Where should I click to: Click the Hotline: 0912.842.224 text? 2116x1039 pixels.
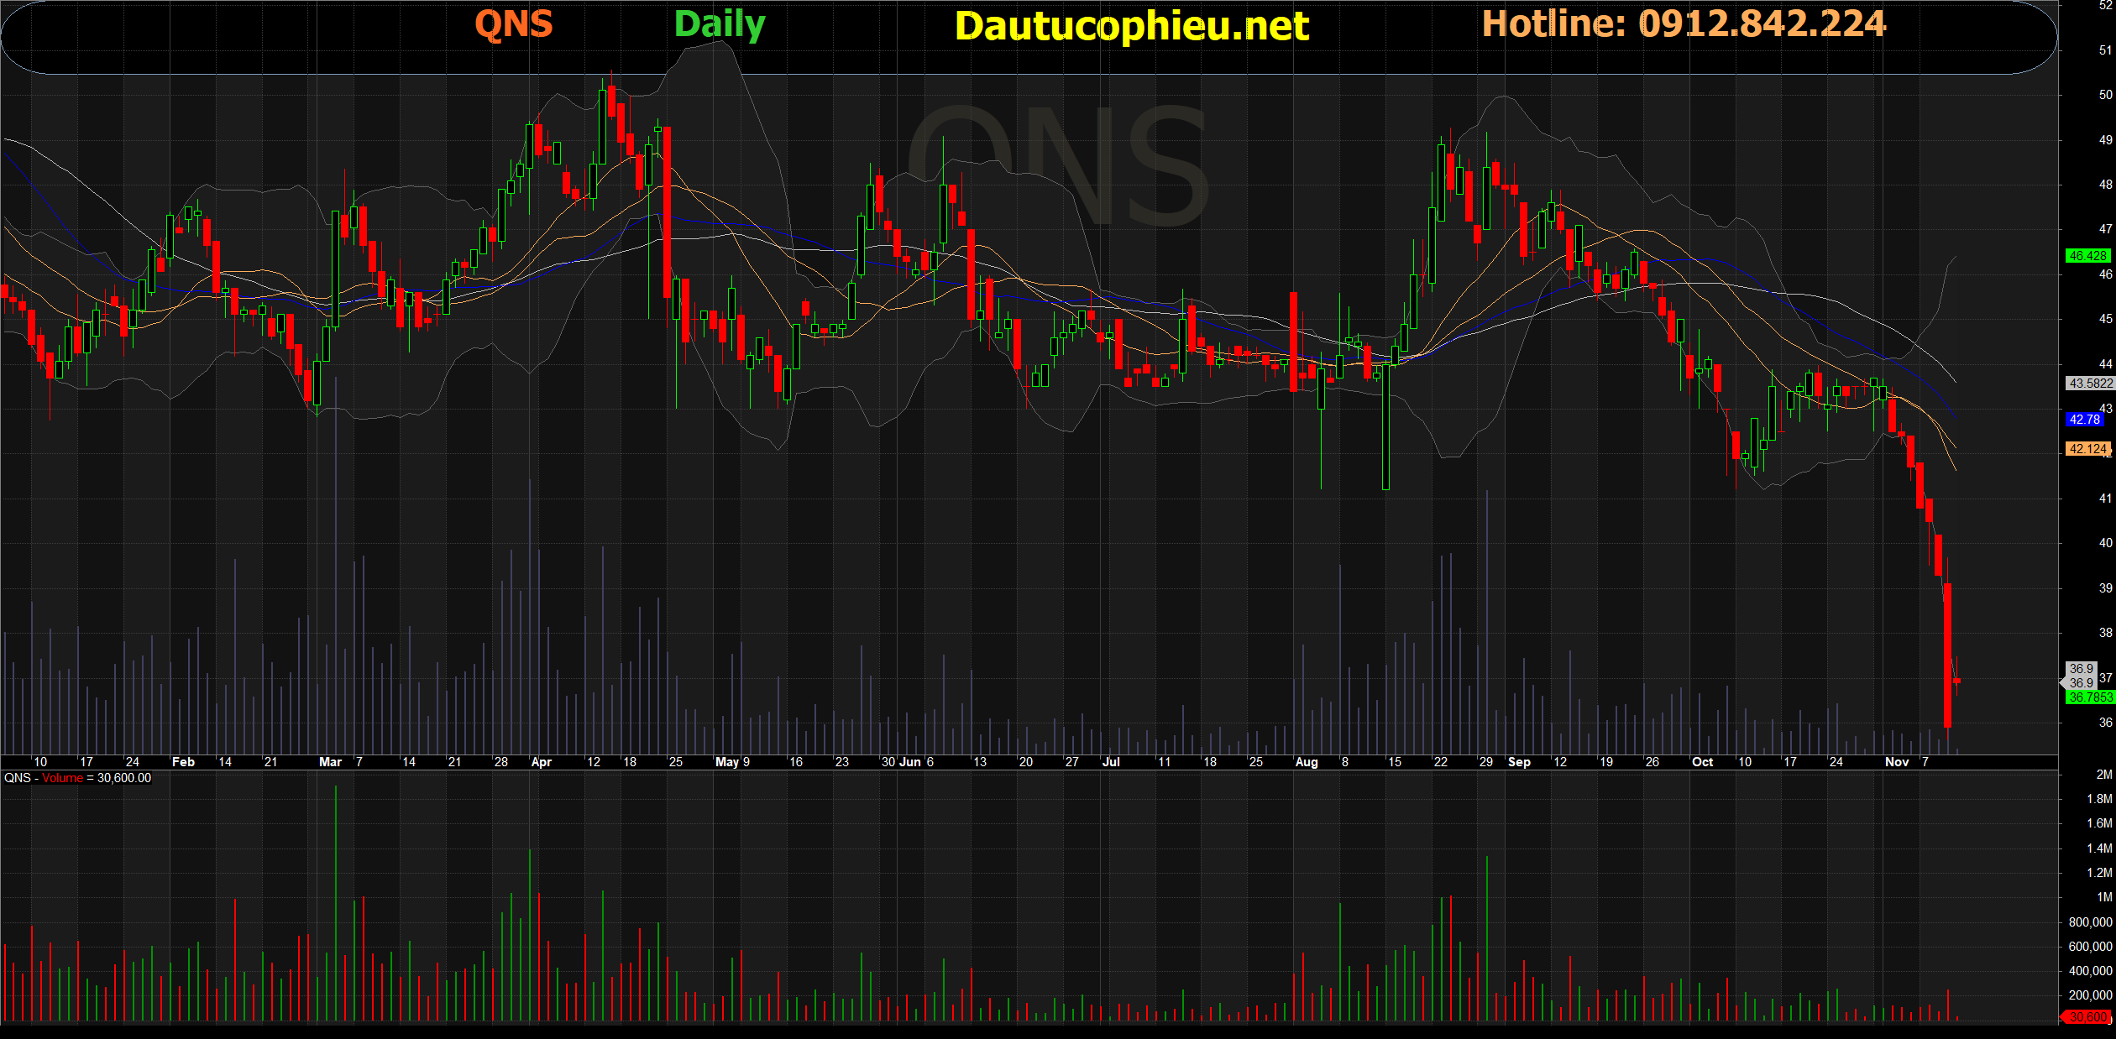(1684, 23)
